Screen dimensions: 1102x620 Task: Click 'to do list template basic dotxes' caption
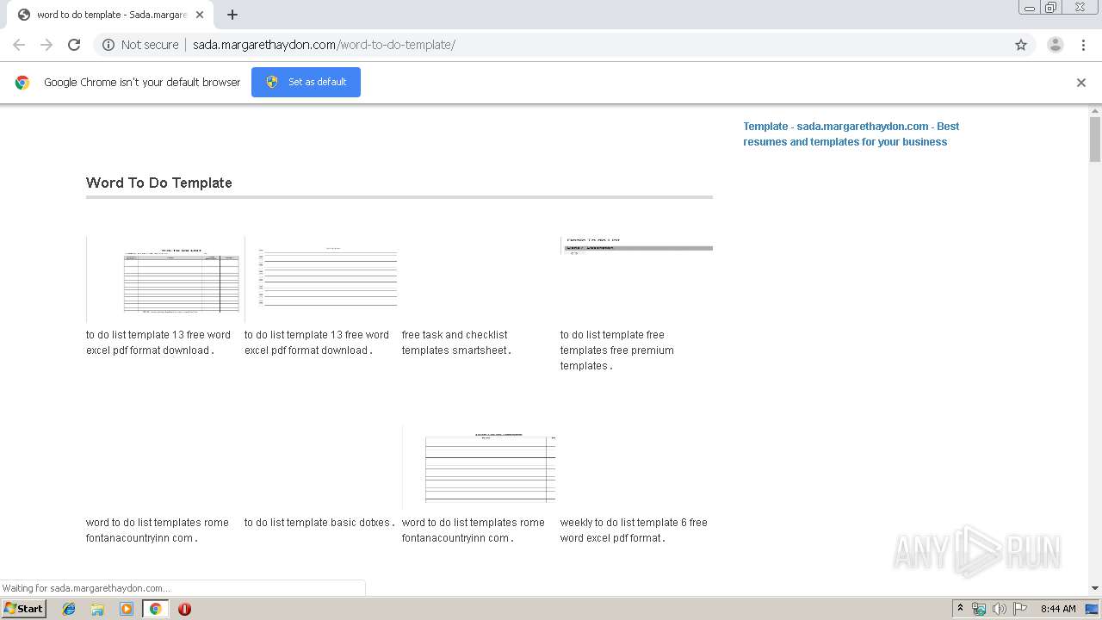(319, 523)
